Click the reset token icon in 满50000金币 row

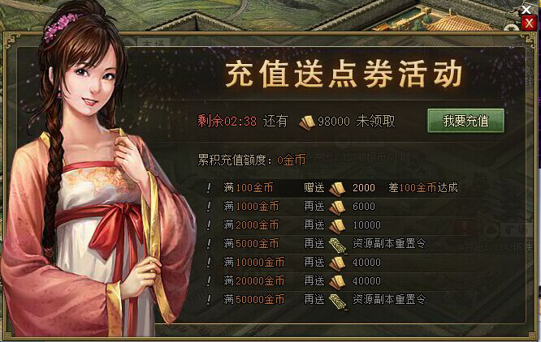click(338, 301)
